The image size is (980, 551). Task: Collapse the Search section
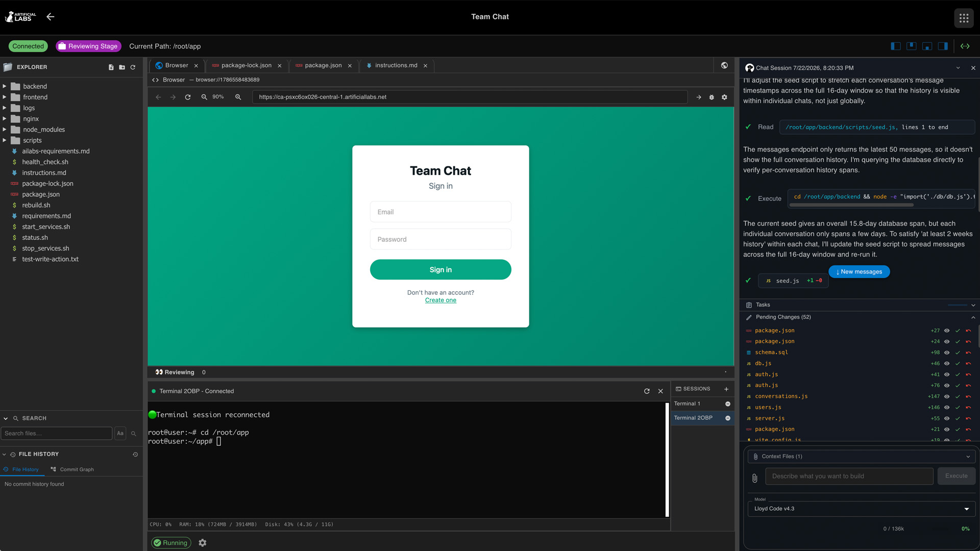point(6,419)
